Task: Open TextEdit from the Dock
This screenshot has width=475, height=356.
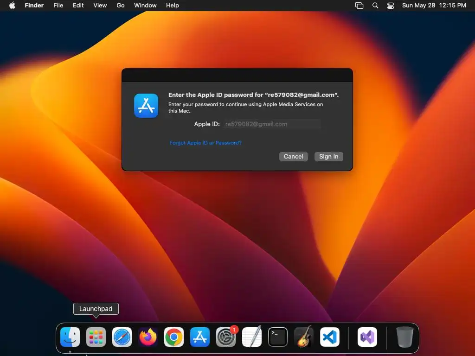Action: tap(252, 337)
